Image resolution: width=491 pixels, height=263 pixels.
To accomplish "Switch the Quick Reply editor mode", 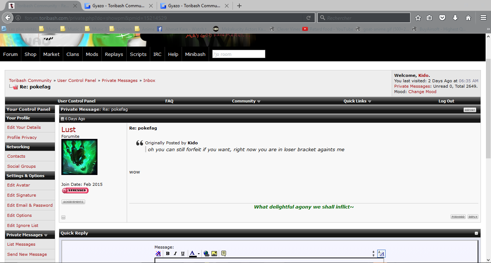I will point(381,254).
